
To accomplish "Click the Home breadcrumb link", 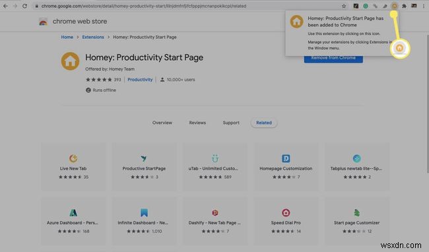I will pos(67,37).
